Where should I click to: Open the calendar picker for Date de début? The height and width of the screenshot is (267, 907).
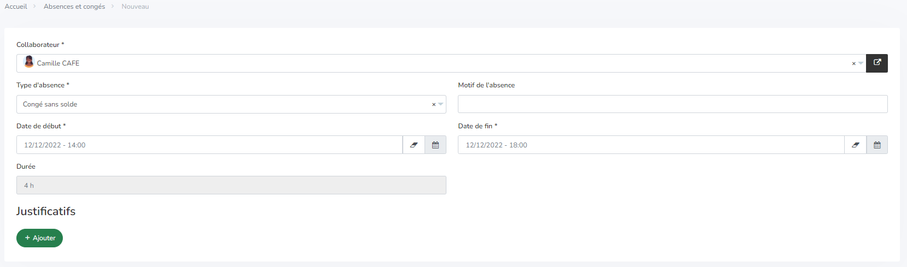(x=435, y=145)
